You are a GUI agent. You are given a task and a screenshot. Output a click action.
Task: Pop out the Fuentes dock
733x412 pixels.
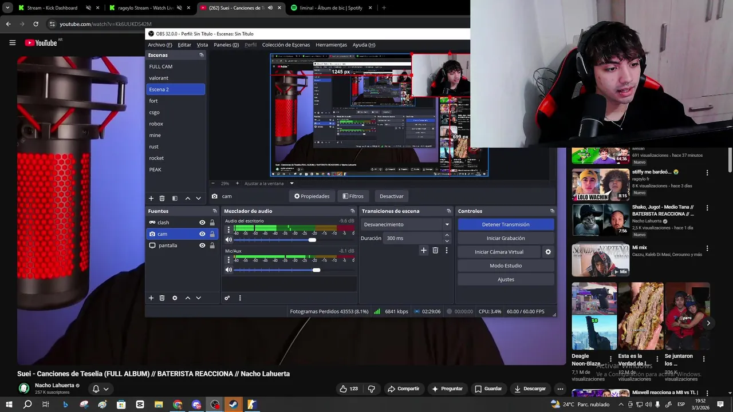(x=215, y=211)
